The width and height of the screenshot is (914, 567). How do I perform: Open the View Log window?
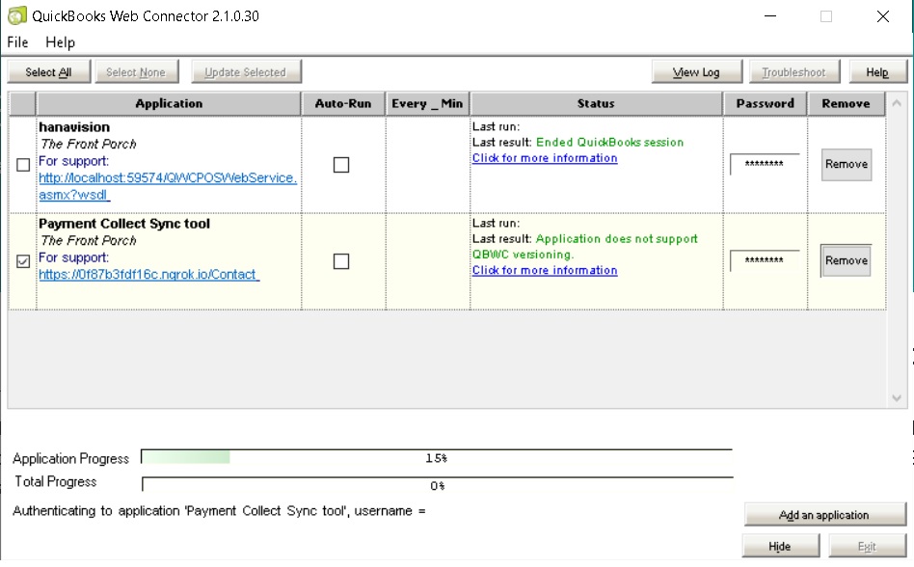pos(695,72)
